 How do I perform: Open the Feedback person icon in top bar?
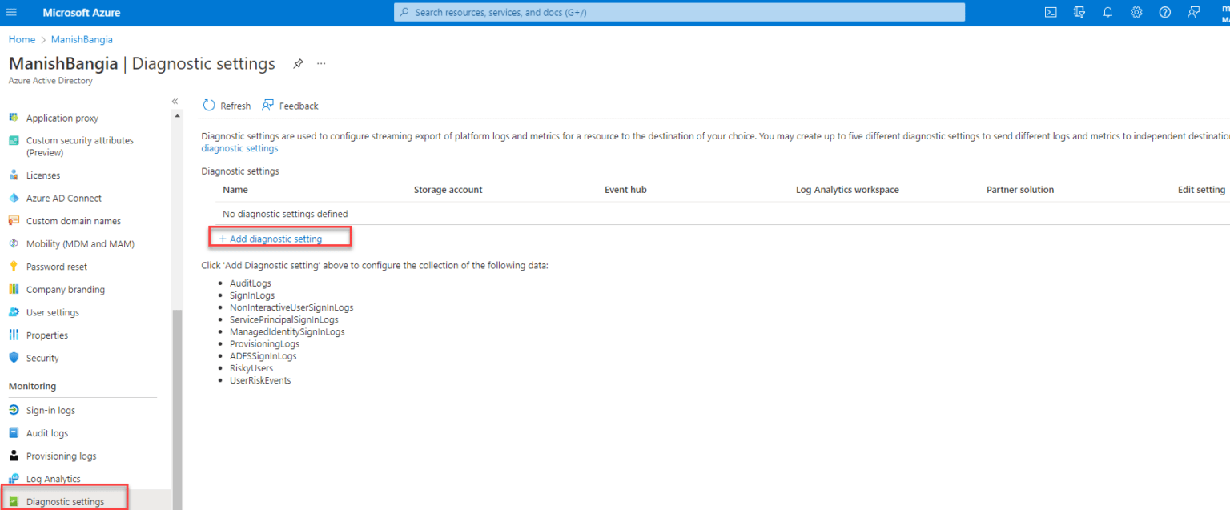[x=1192, y=11]
